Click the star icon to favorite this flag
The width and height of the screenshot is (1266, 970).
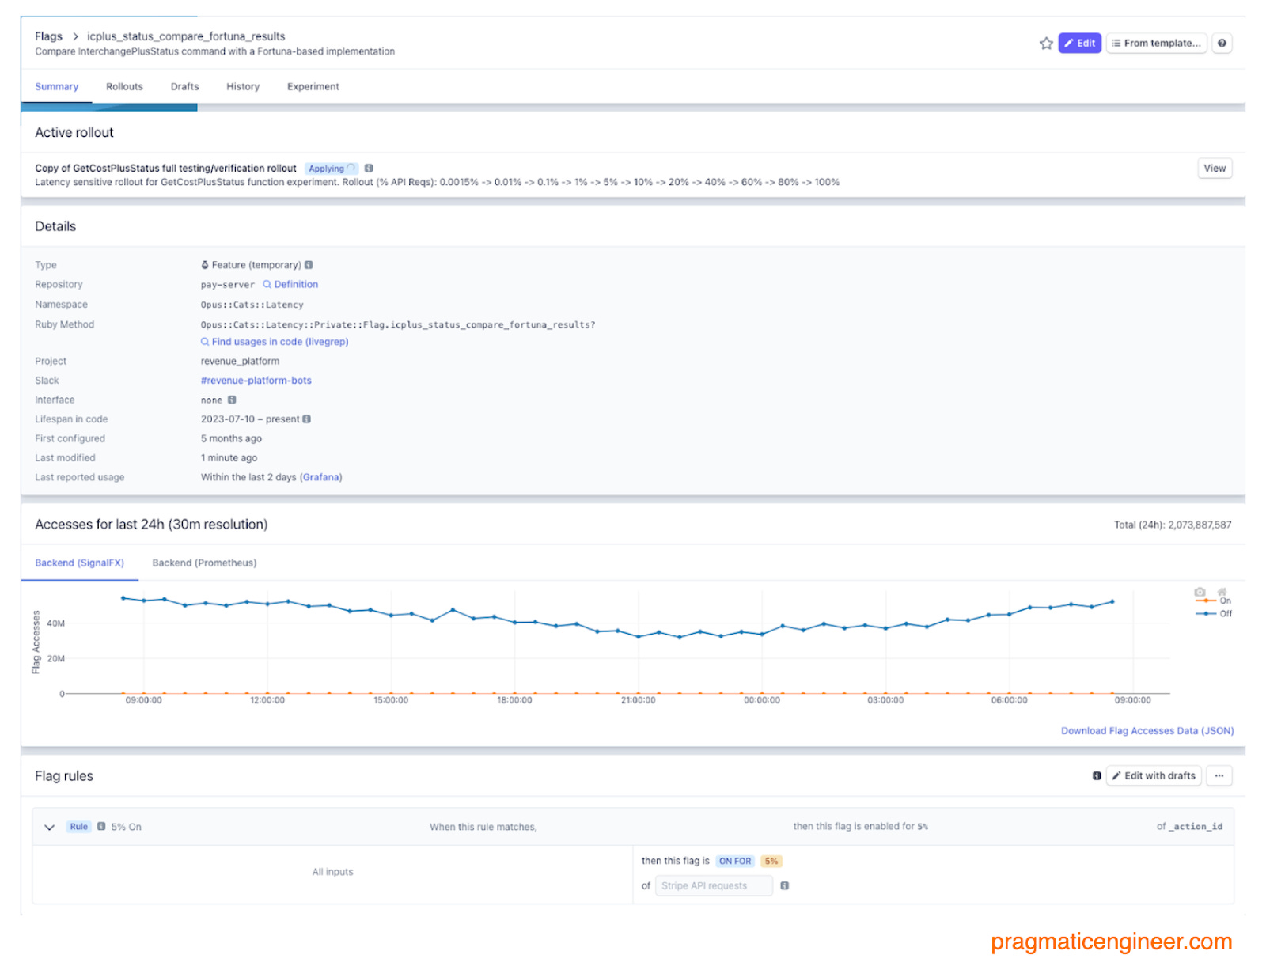1046,43
